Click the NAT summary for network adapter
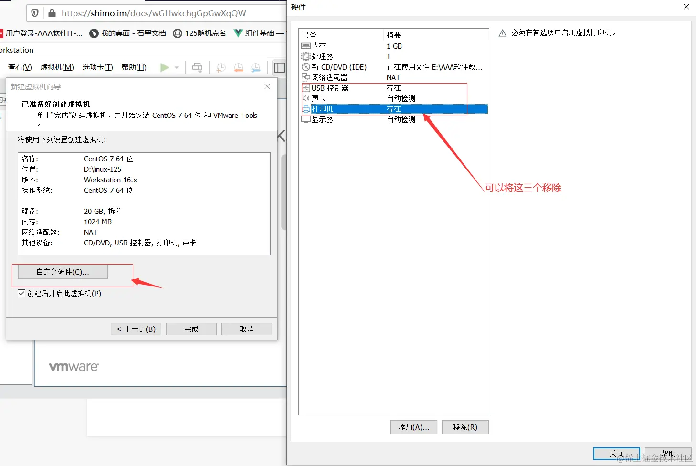Viewport: 696px width, 466px height. tap(393, 77)
